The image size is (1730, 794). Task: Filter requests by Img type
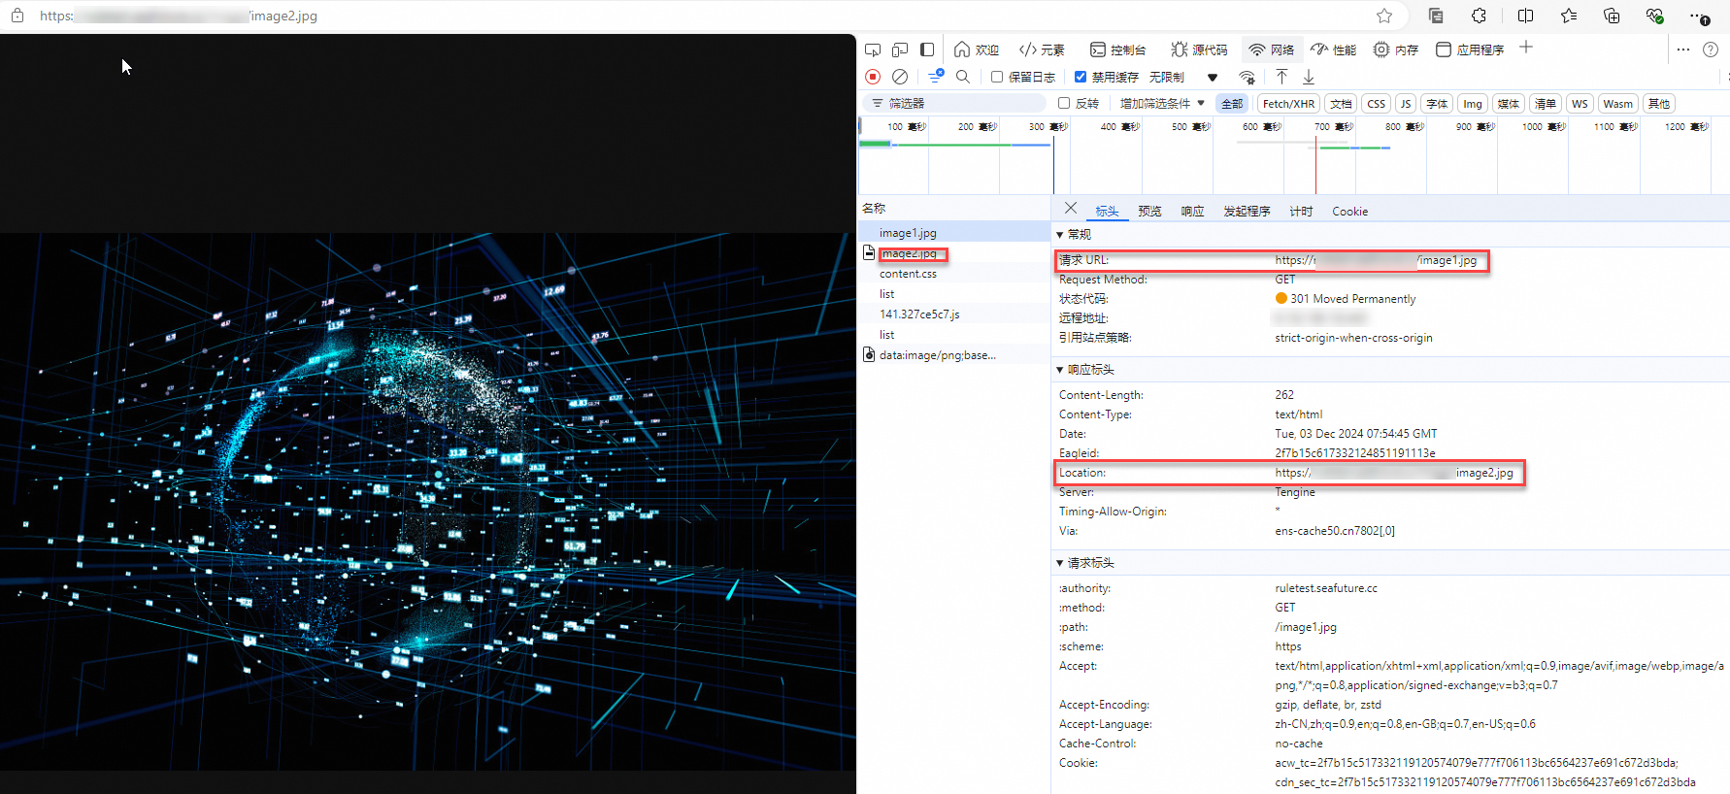pos(1472,104)
